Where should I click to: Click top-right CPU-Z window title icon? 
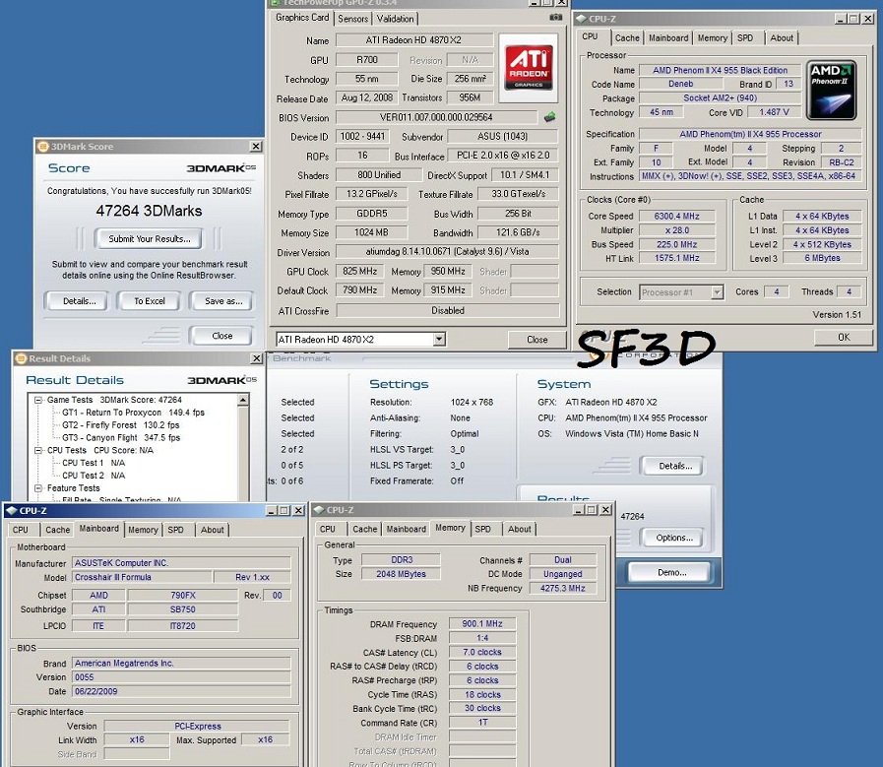(582, 19)
